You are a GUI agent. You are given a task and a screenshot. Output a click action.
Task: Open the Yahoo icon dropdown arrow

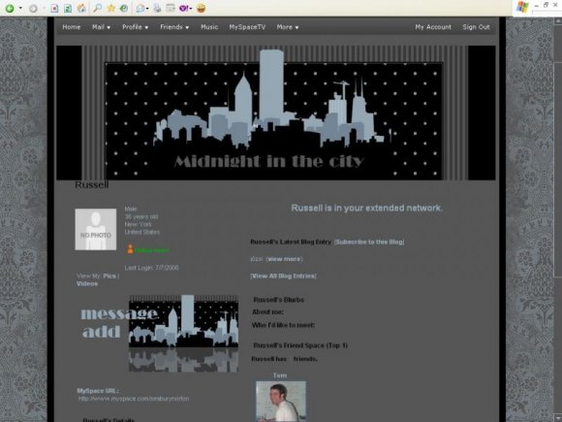(190, 9)
